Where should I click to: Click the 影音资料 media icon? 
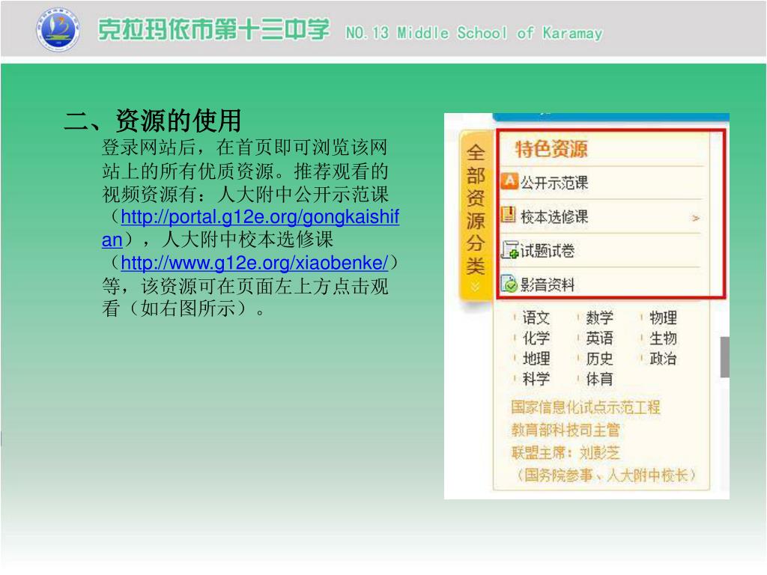[509, 284]
